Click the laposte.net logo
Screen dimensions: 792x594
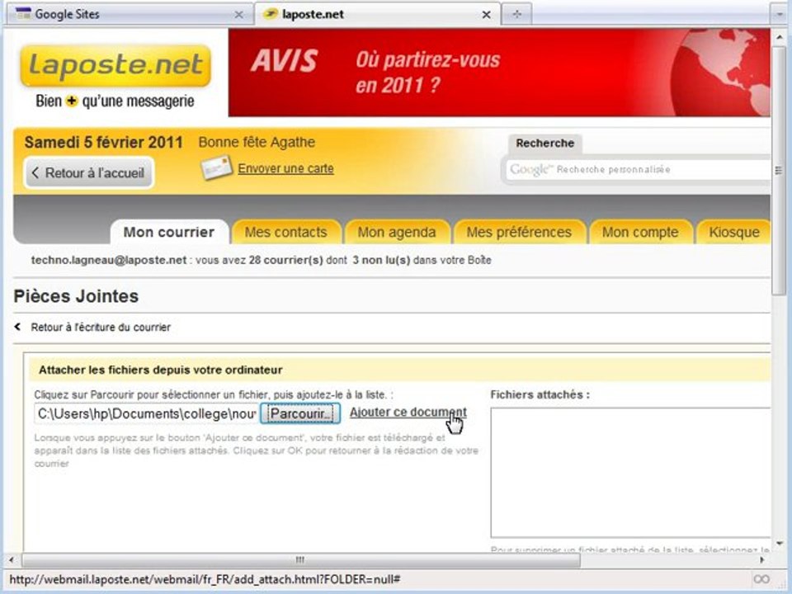pyautogui.click(x=115, y=65)
